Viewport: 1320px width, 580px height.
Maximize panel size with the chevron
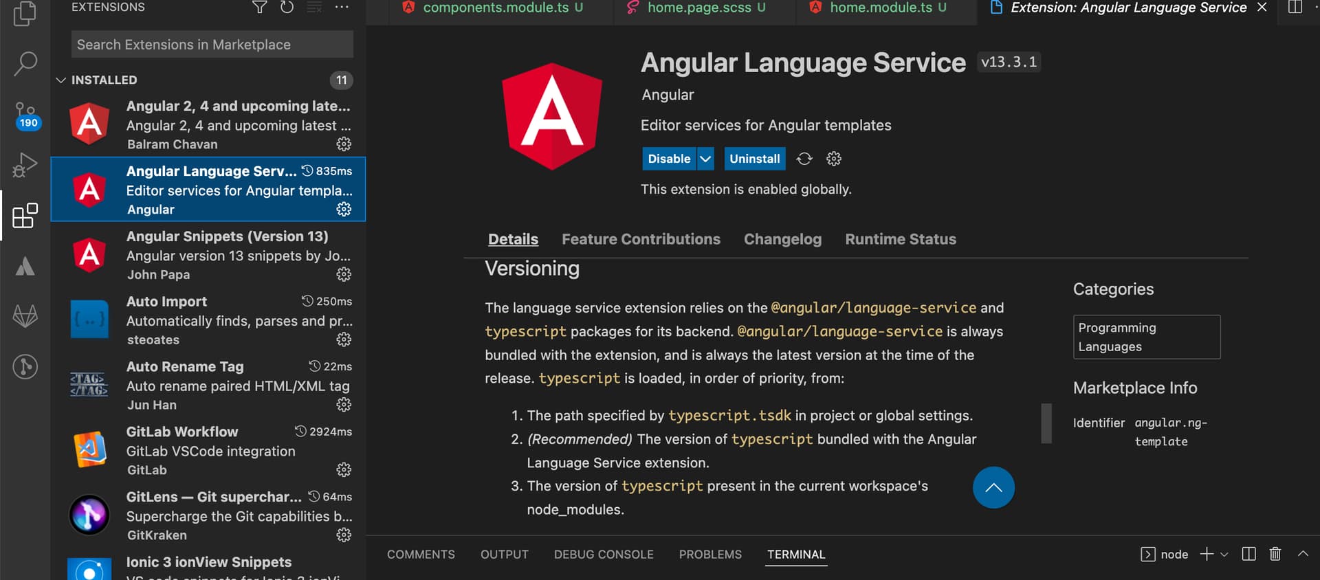click(1303, 554)
